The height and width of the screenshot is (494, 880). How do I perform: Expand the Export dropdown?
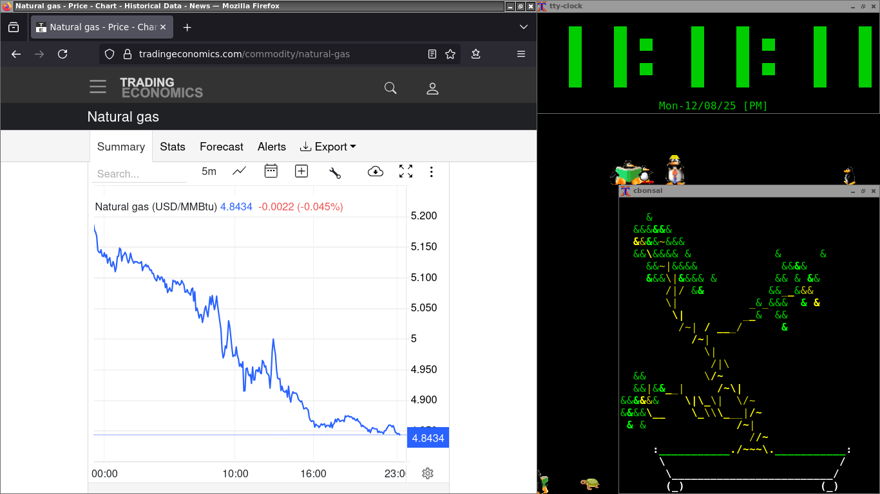pyautogui.click(x=328, y=147)
